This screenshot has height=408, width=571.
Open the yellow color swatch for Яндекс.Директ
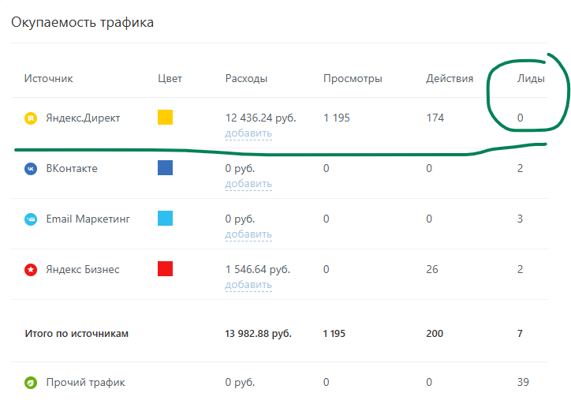click(166, 118)
